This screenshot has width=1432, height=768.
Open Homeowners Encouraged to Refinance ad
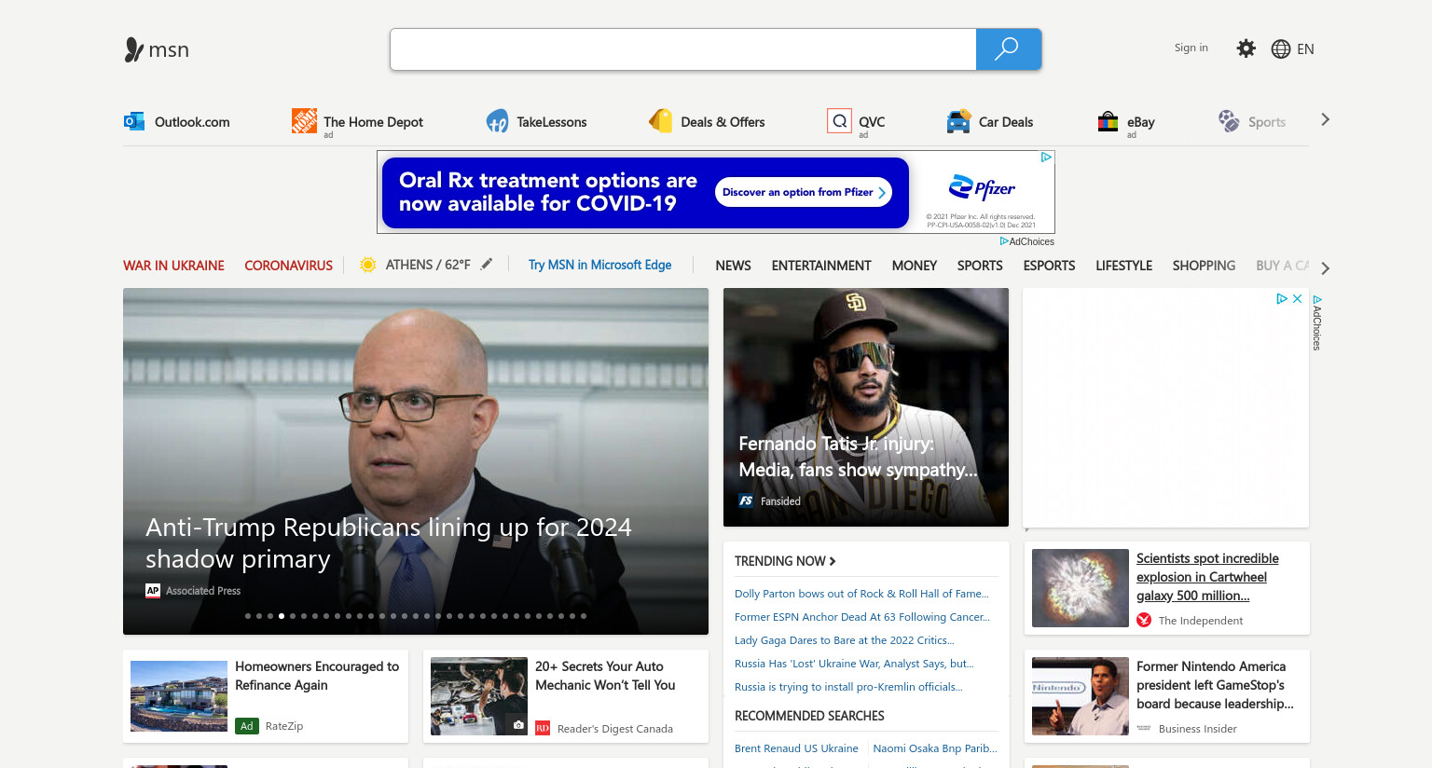317,676
